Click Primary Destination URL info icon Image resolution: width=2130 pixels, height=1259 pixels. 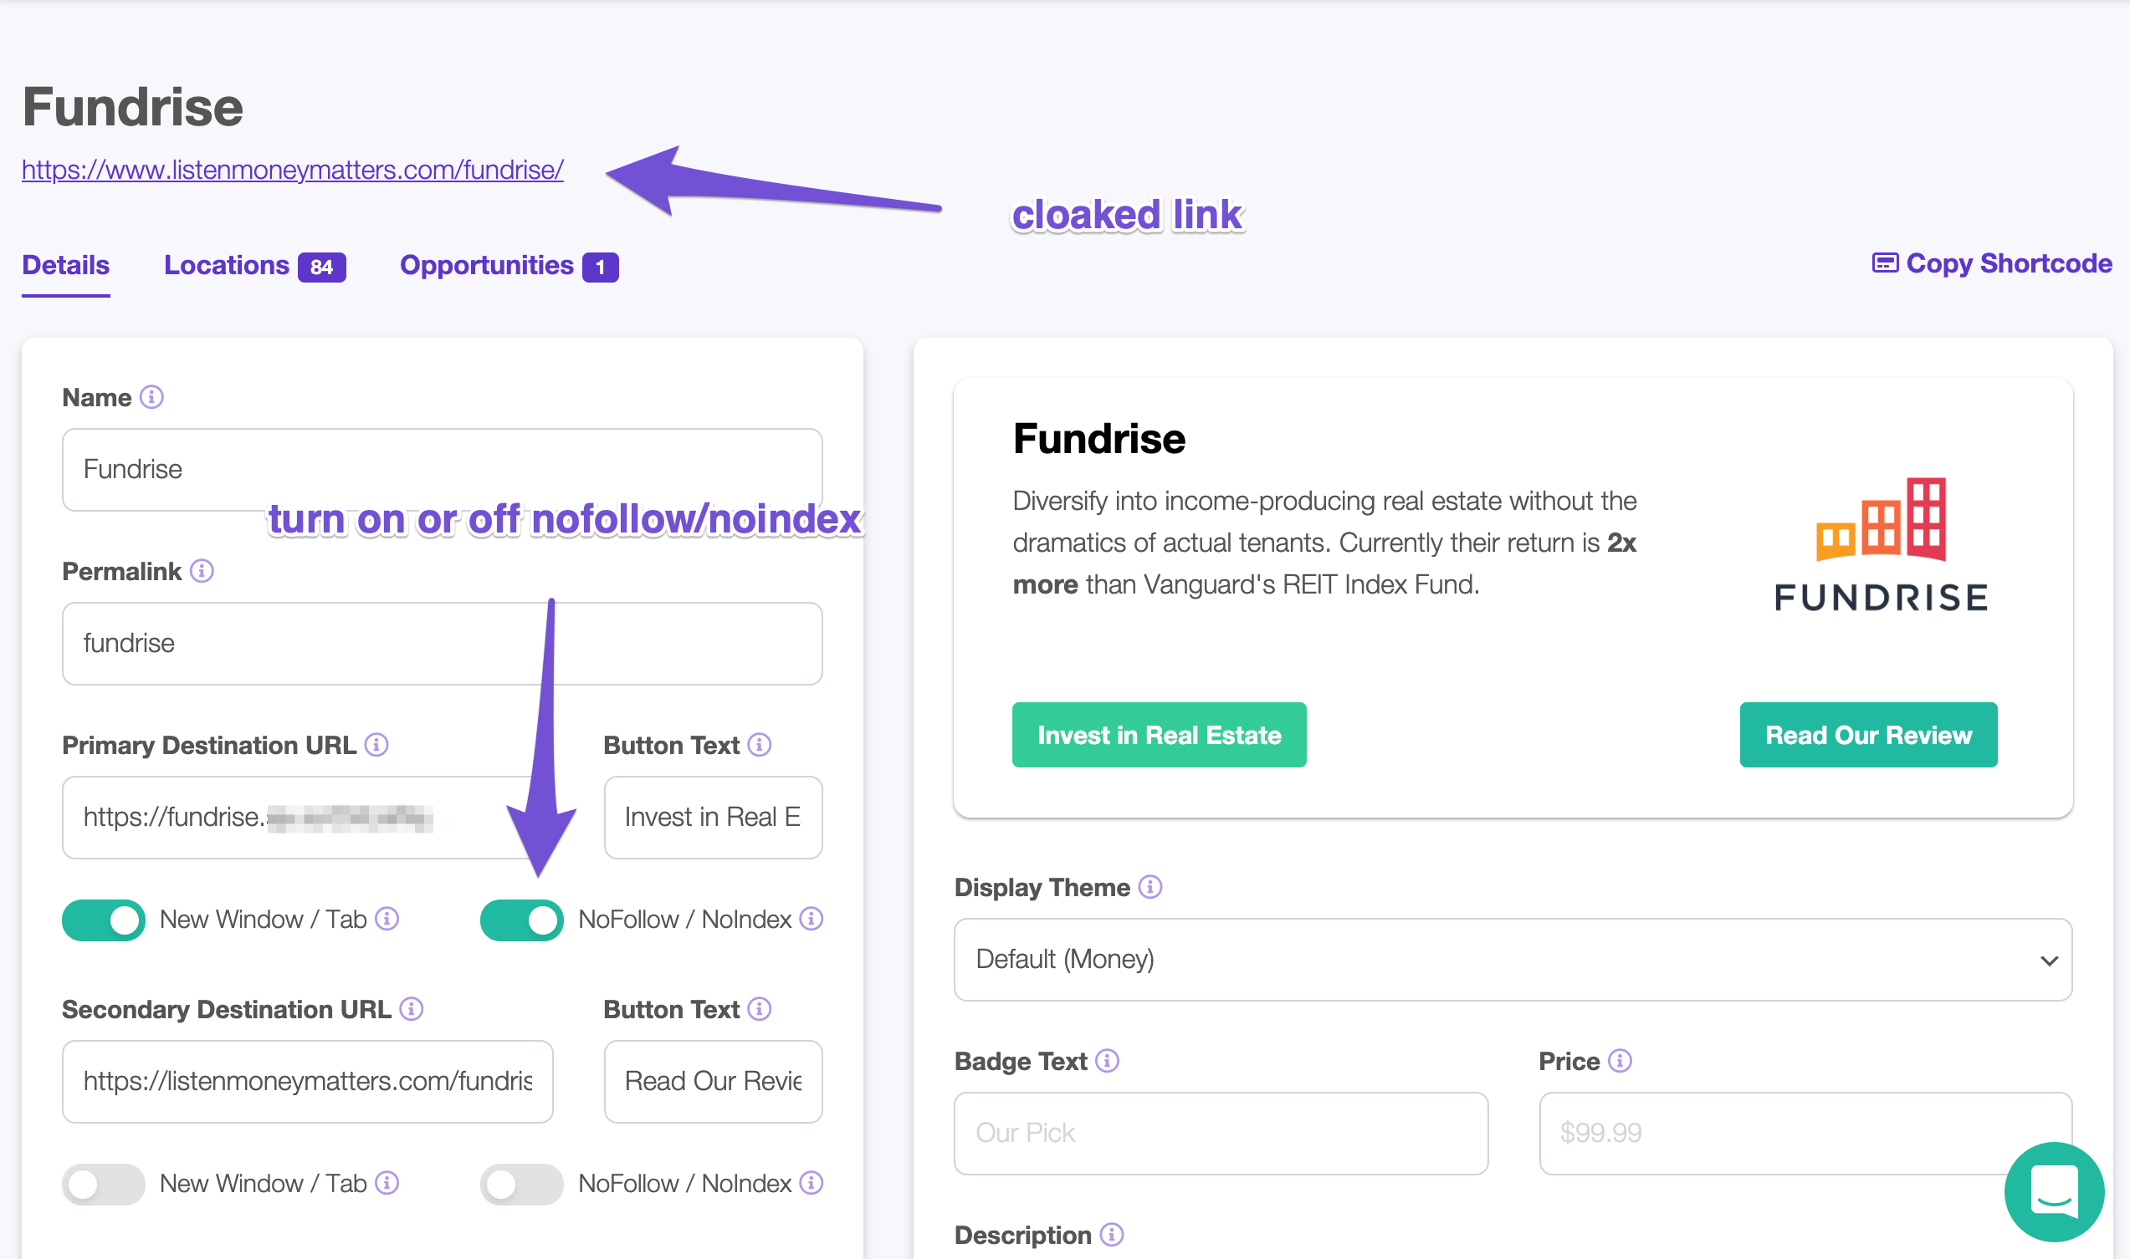(x=376, y=745)
